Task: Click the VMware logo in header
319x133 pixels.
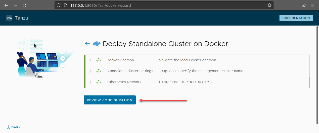Action: 9,18
